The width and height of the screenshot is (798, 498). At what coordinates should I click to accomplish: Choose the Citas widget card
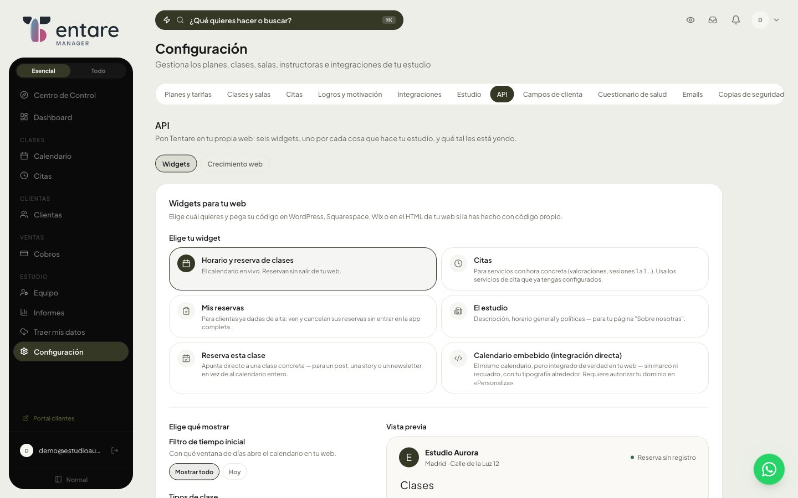pyautogui.click(x=575, y=269)
